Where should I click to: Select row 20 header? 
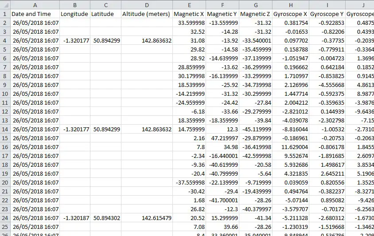[x=5, y=182]
